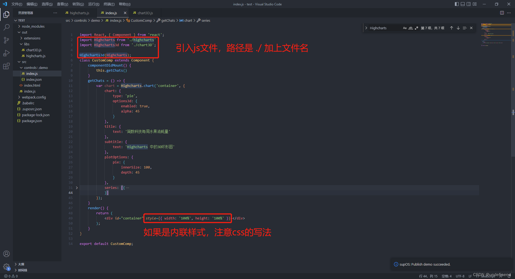Open the 编辑(E) menu
The width and height of the screenshot is (515, 279).
[32, 4]
